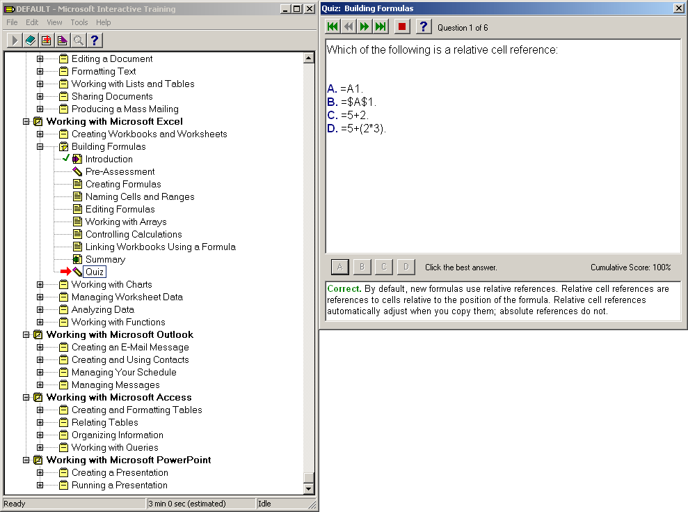Click the Working with Microsoft Excel book icon
The width and height of the screenshot is (688, 512).
[38, 121]
